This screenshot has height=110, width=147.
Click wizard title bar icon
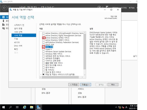point(11,10)
